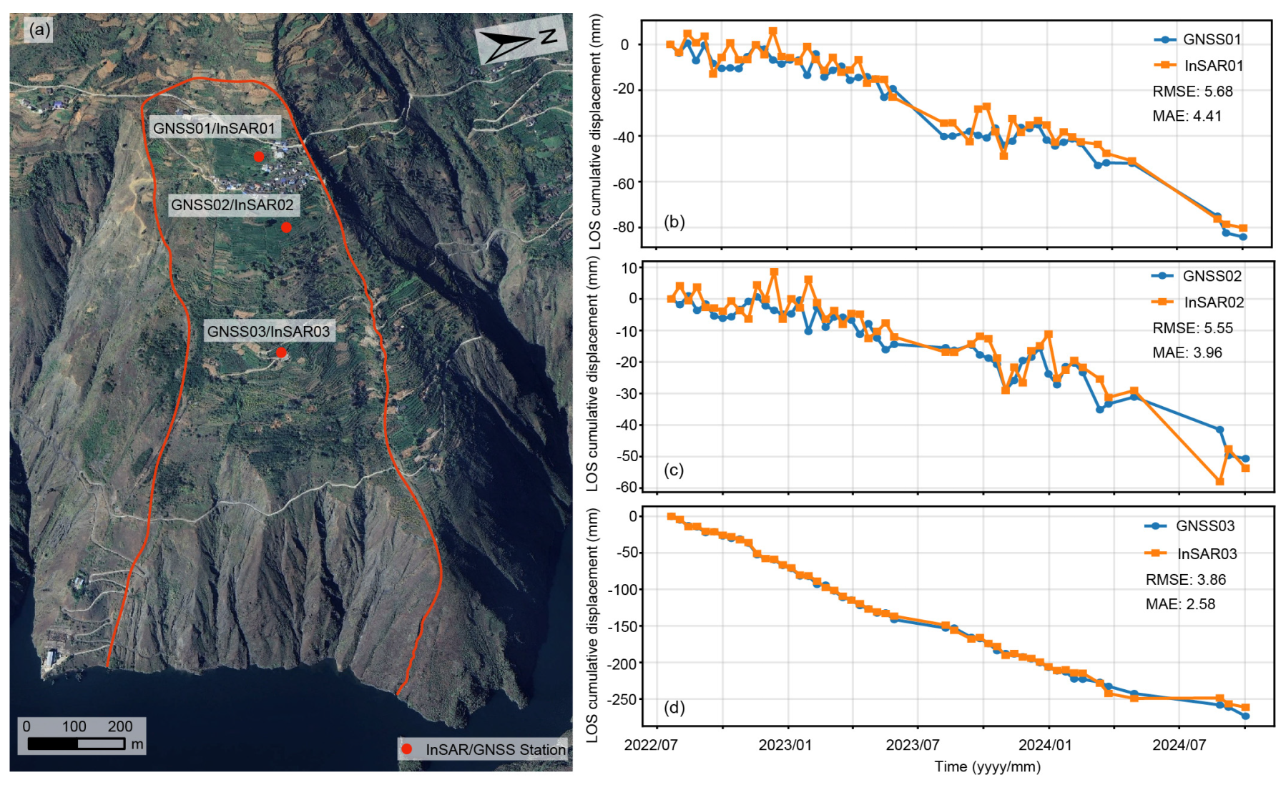Image resolution: width=1286 pixels, height=790 pixels.
Task: Click the InSAR/GNSS Station legend text
Action: pyautogui.click(x=496, y=749)
